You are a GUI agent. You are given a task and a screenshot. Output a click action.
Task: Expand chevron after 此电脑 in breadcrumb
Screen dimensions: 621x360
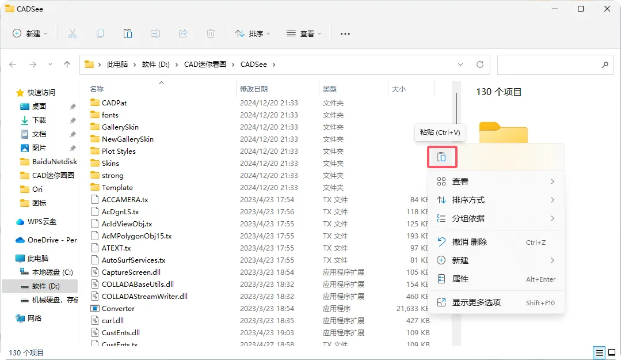pos(135,65)
